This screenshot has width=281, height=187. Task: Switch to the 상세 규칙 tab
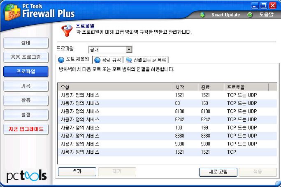pos(108,60)
